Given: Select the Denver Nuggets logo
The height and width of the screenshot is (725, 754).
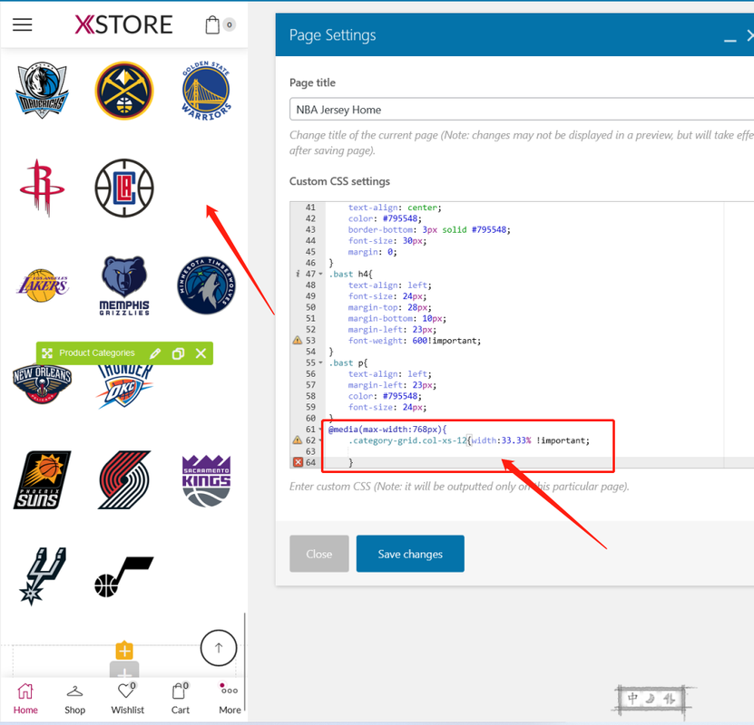Looking at the screenshot, I should 124,91.
